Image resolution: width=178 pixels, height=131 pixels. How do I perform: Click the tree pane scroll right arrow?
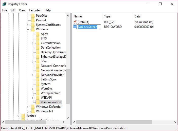pyautogui.click(x=64, y=122)
